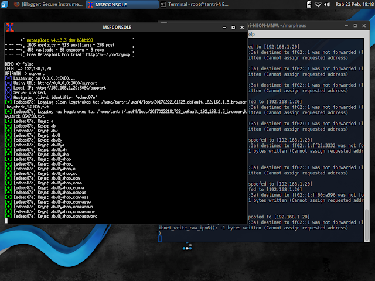Click the metasploit v4.13.3-dev version text

pyautogui.click(x=60, y=40)
